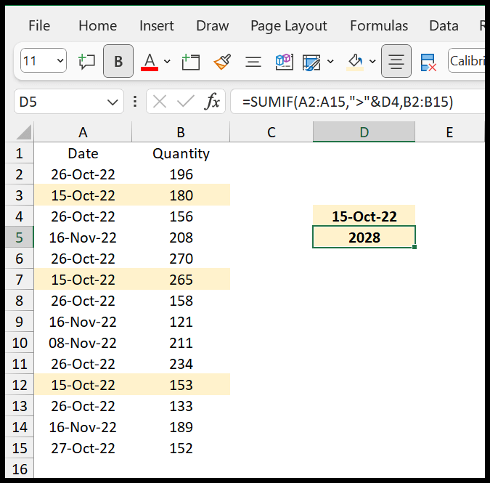Click quantity cell 234
The image size is (490, 483).
click(181, 364)
